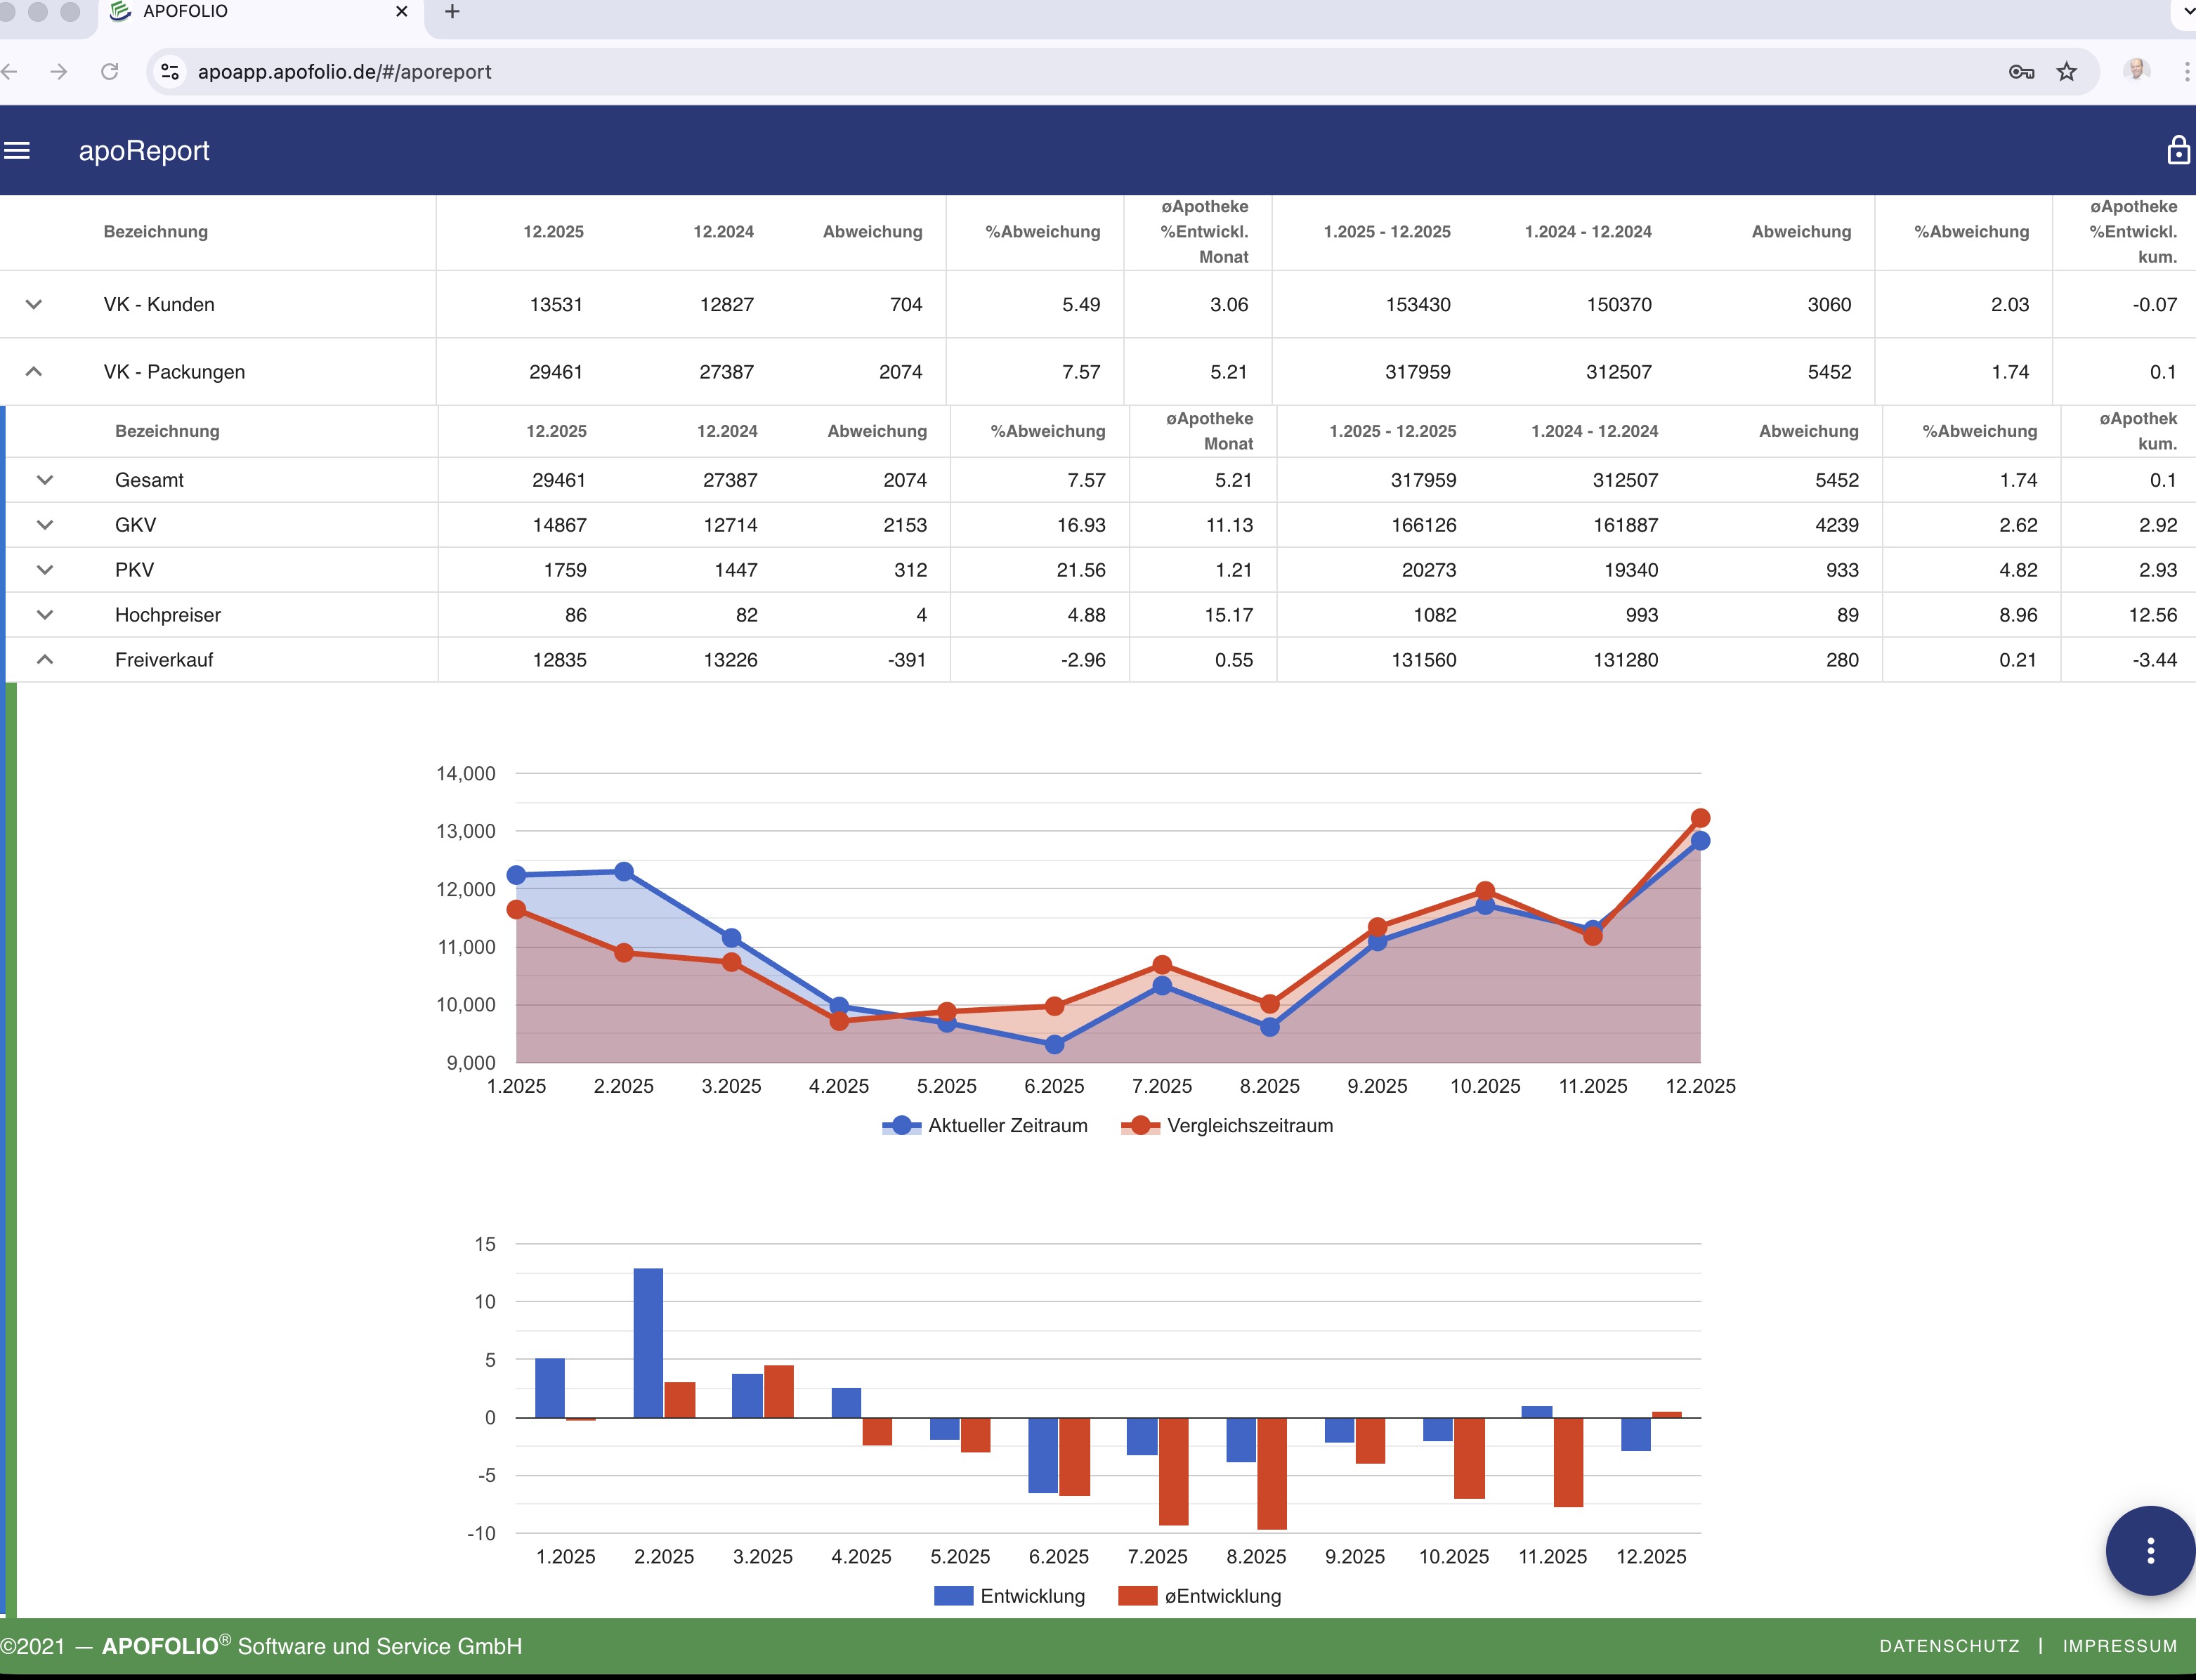Open the floating three-dots action button
The height and width of the screenshot is (1680, 2196).
coord(2150,1550)
